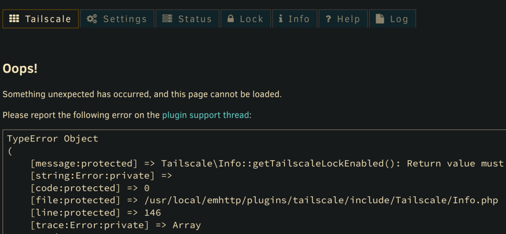The width and height of the screenshot is (506, 234).
Task: Go to the Info tab label
Action: 299,19
